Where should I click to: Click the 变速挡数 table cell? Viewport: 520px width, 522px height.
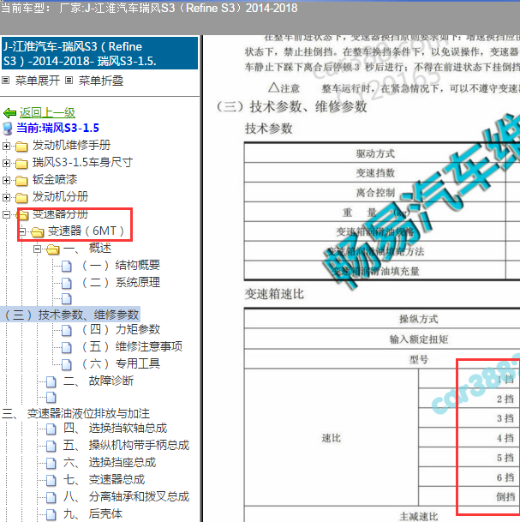click(375, 173)
